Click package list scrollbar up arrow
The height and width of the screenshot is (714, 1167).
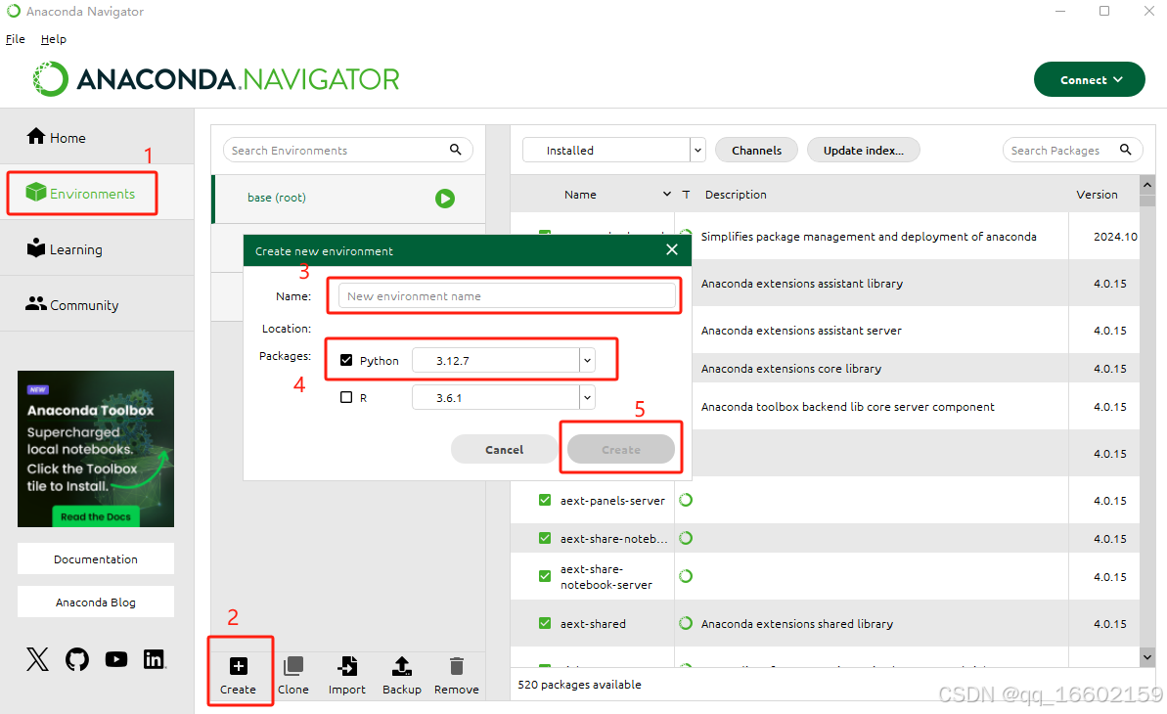[1146, 185]
